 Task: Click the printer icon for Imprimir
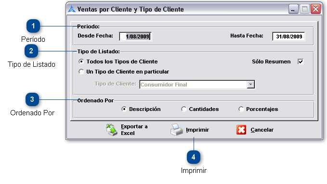(177, 129)
